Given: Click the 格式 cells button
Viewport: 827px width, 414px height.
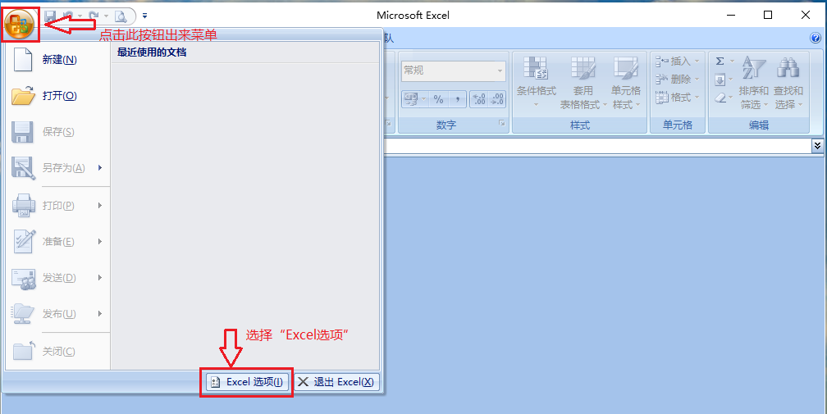Looking at the screenshot, I should 678,98.
